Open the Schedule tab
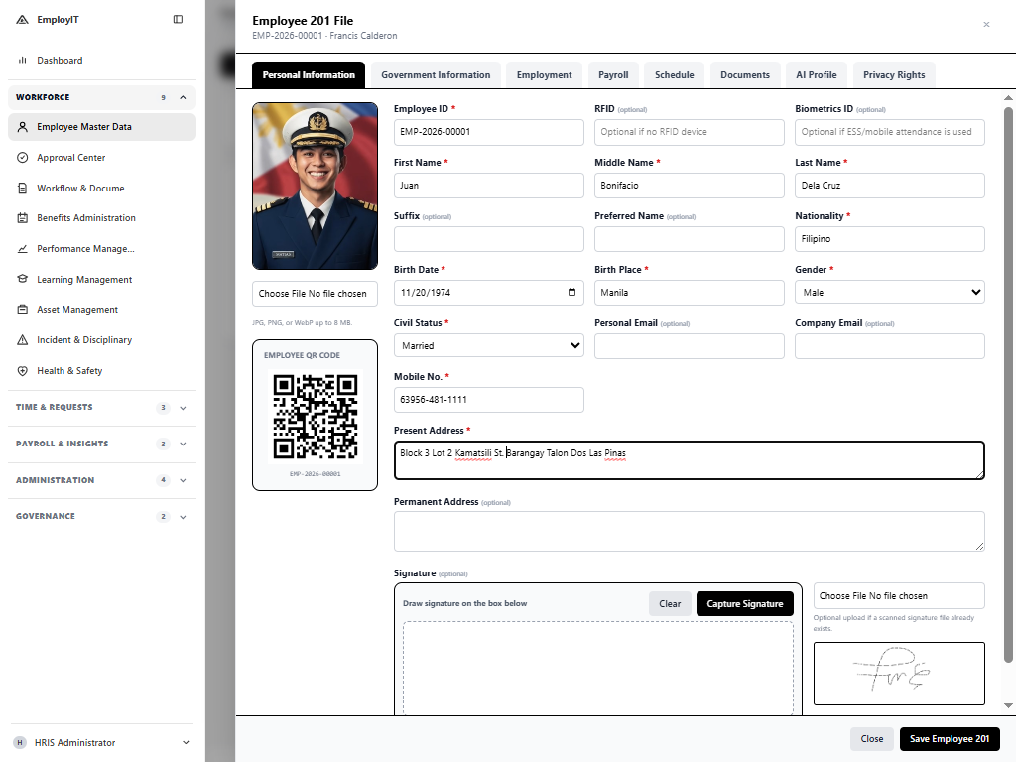 click(674, 75)
